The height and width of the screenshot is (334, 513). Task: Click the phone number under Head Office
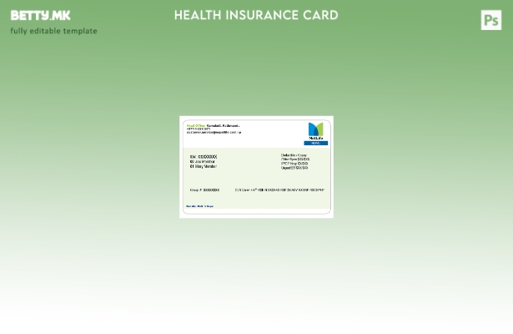click(x=199, y=129)
